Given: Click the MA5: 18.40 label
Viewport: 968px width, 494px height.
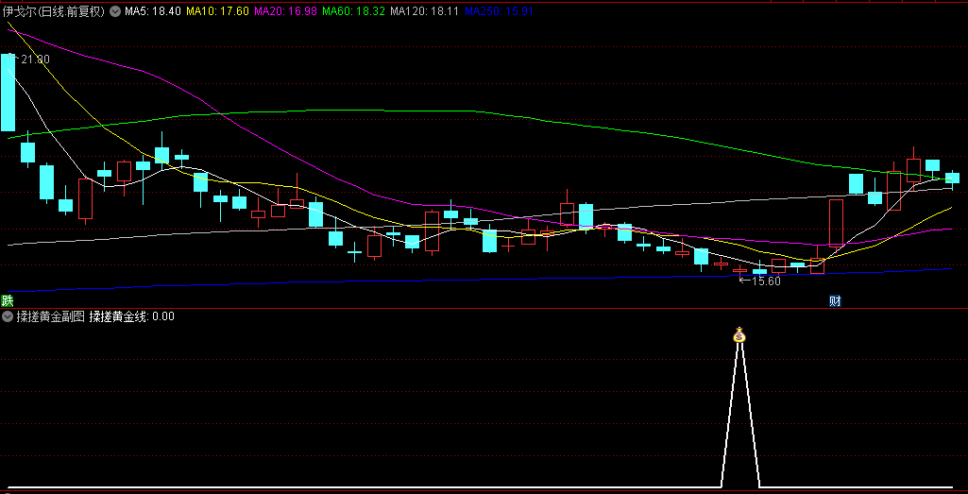Looking at the screenshot, I should (x=152, y=11).
